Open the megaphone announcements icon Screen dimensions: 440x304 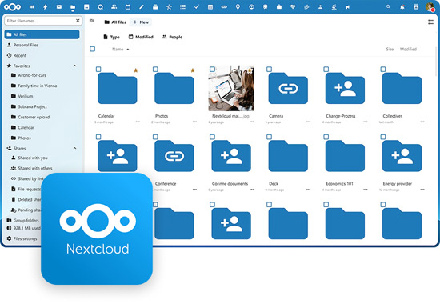[348, 7]
